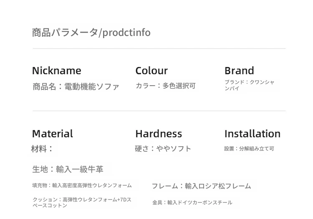Click the 商品パラメータ/prodctinfo heading
The height and width of the screenshot is (219, 313).
tap(91, 33)
